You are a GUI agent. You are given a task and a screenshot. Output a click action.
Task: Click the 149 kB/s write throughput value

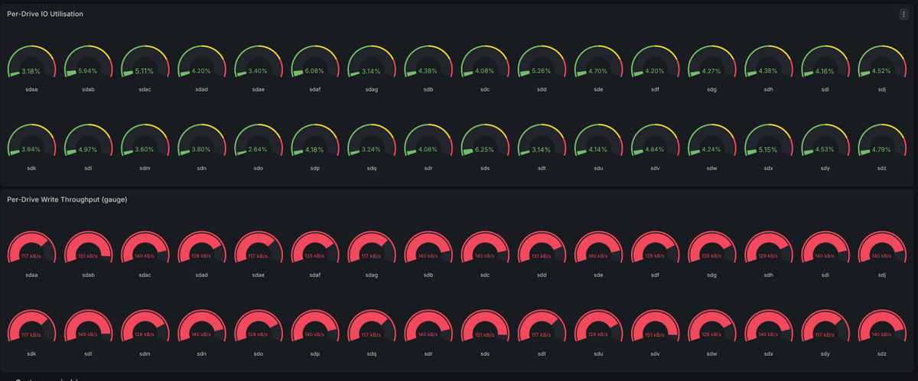tap(88, 334)
